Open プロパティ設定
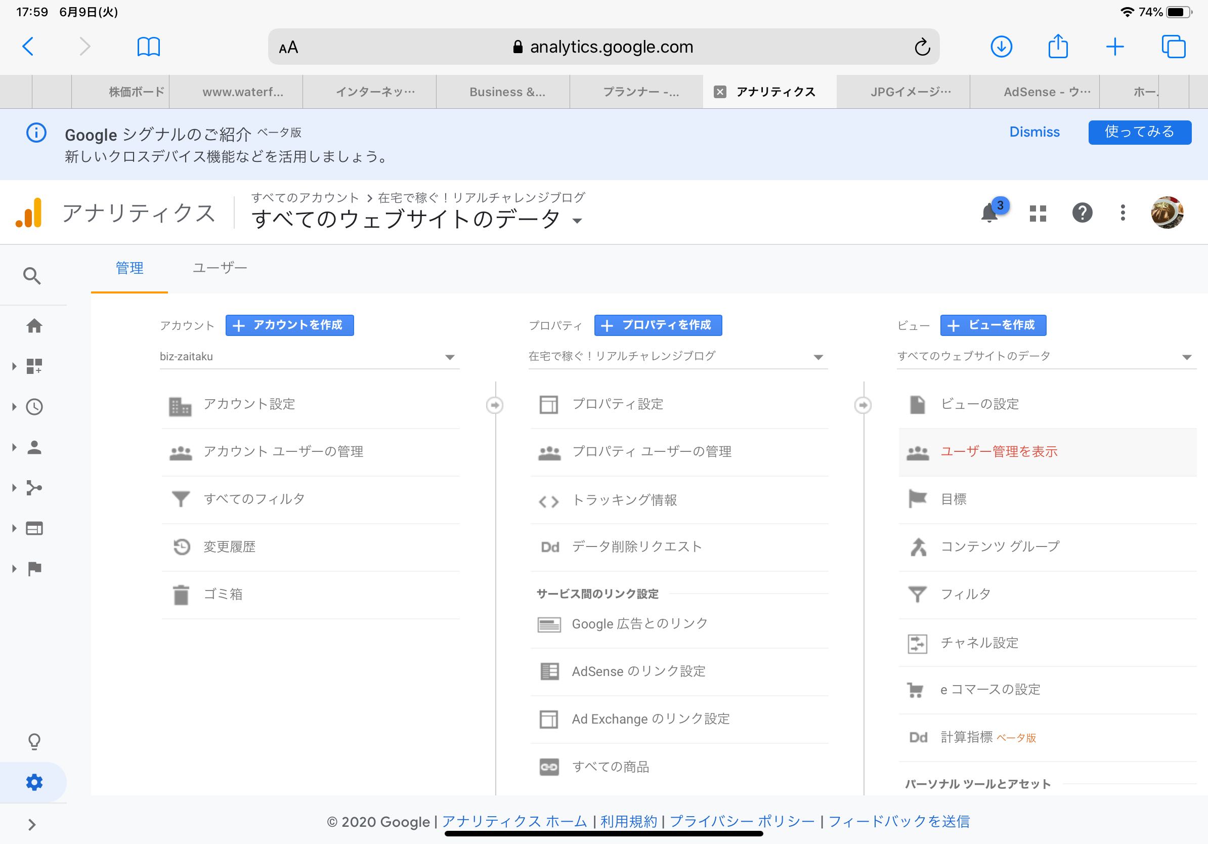Screen dimensions: 1208x844 click(x=679, y=405)
